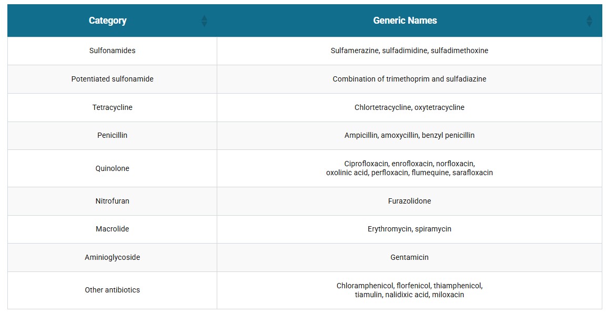Click the Generic Names header text

click(x=405, y=21)
